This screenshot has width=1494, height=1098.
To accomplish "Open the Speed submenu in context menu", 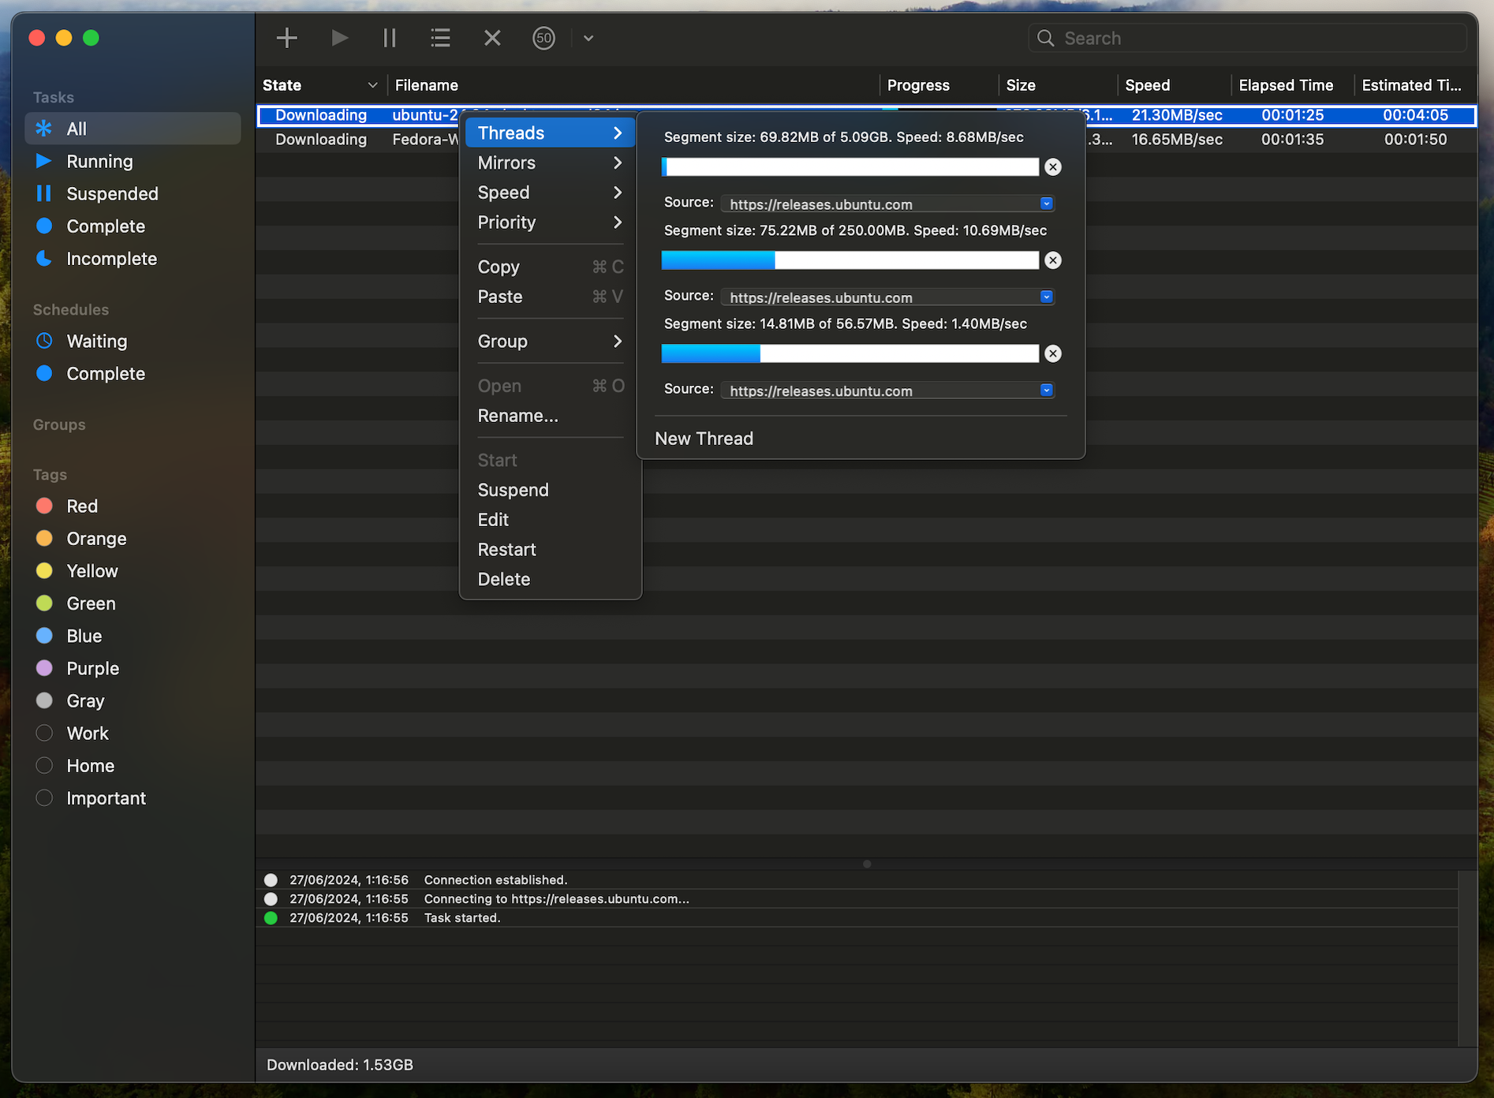I will (x=551, y=192).
